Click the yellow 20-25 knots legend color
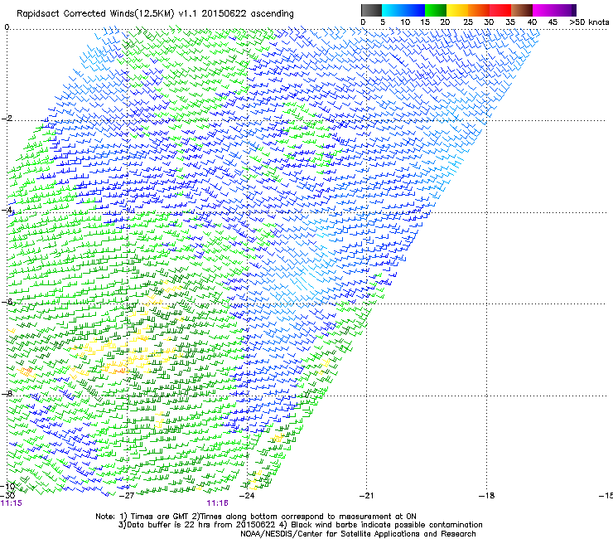 click(457, 10)
